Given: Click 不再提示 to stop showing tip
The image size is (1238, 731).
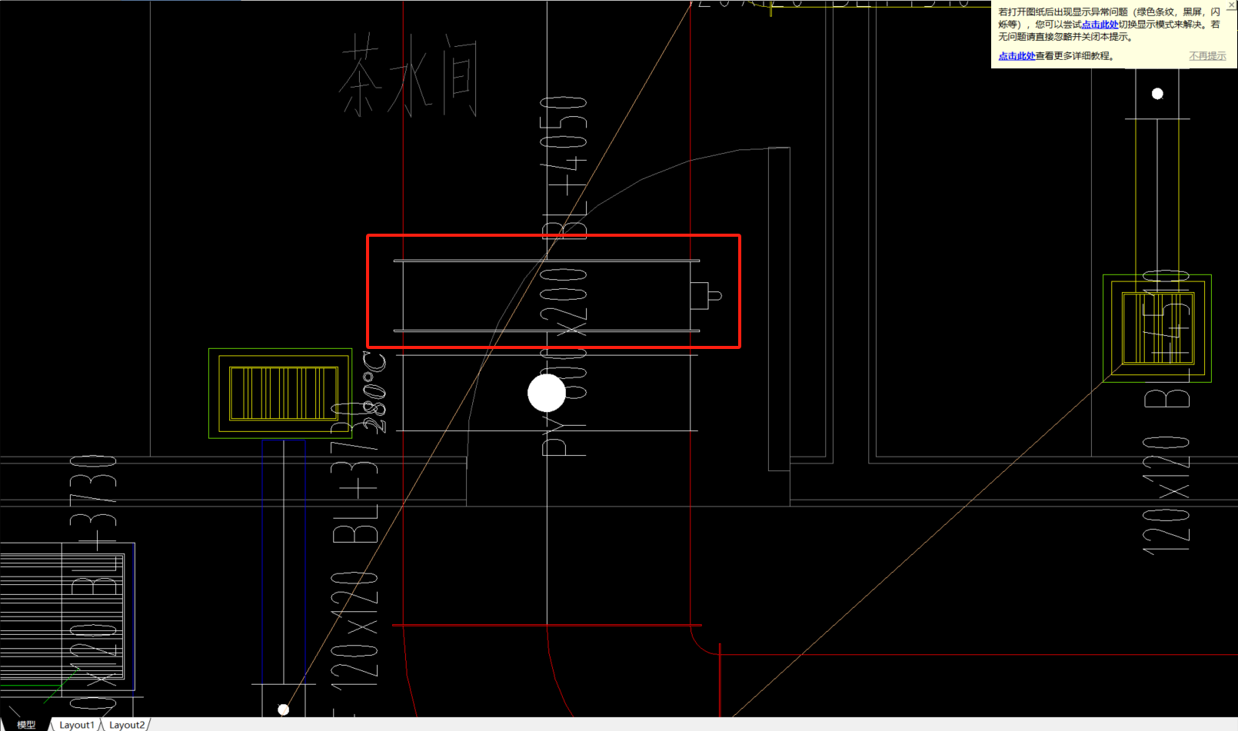Looking at the screenshot, I should (x=1207, y=56).
